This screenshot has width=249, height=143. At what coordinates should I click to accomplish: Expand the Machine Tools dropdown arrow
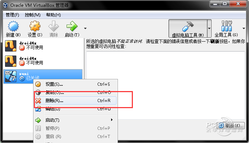[x=209, y=28]
